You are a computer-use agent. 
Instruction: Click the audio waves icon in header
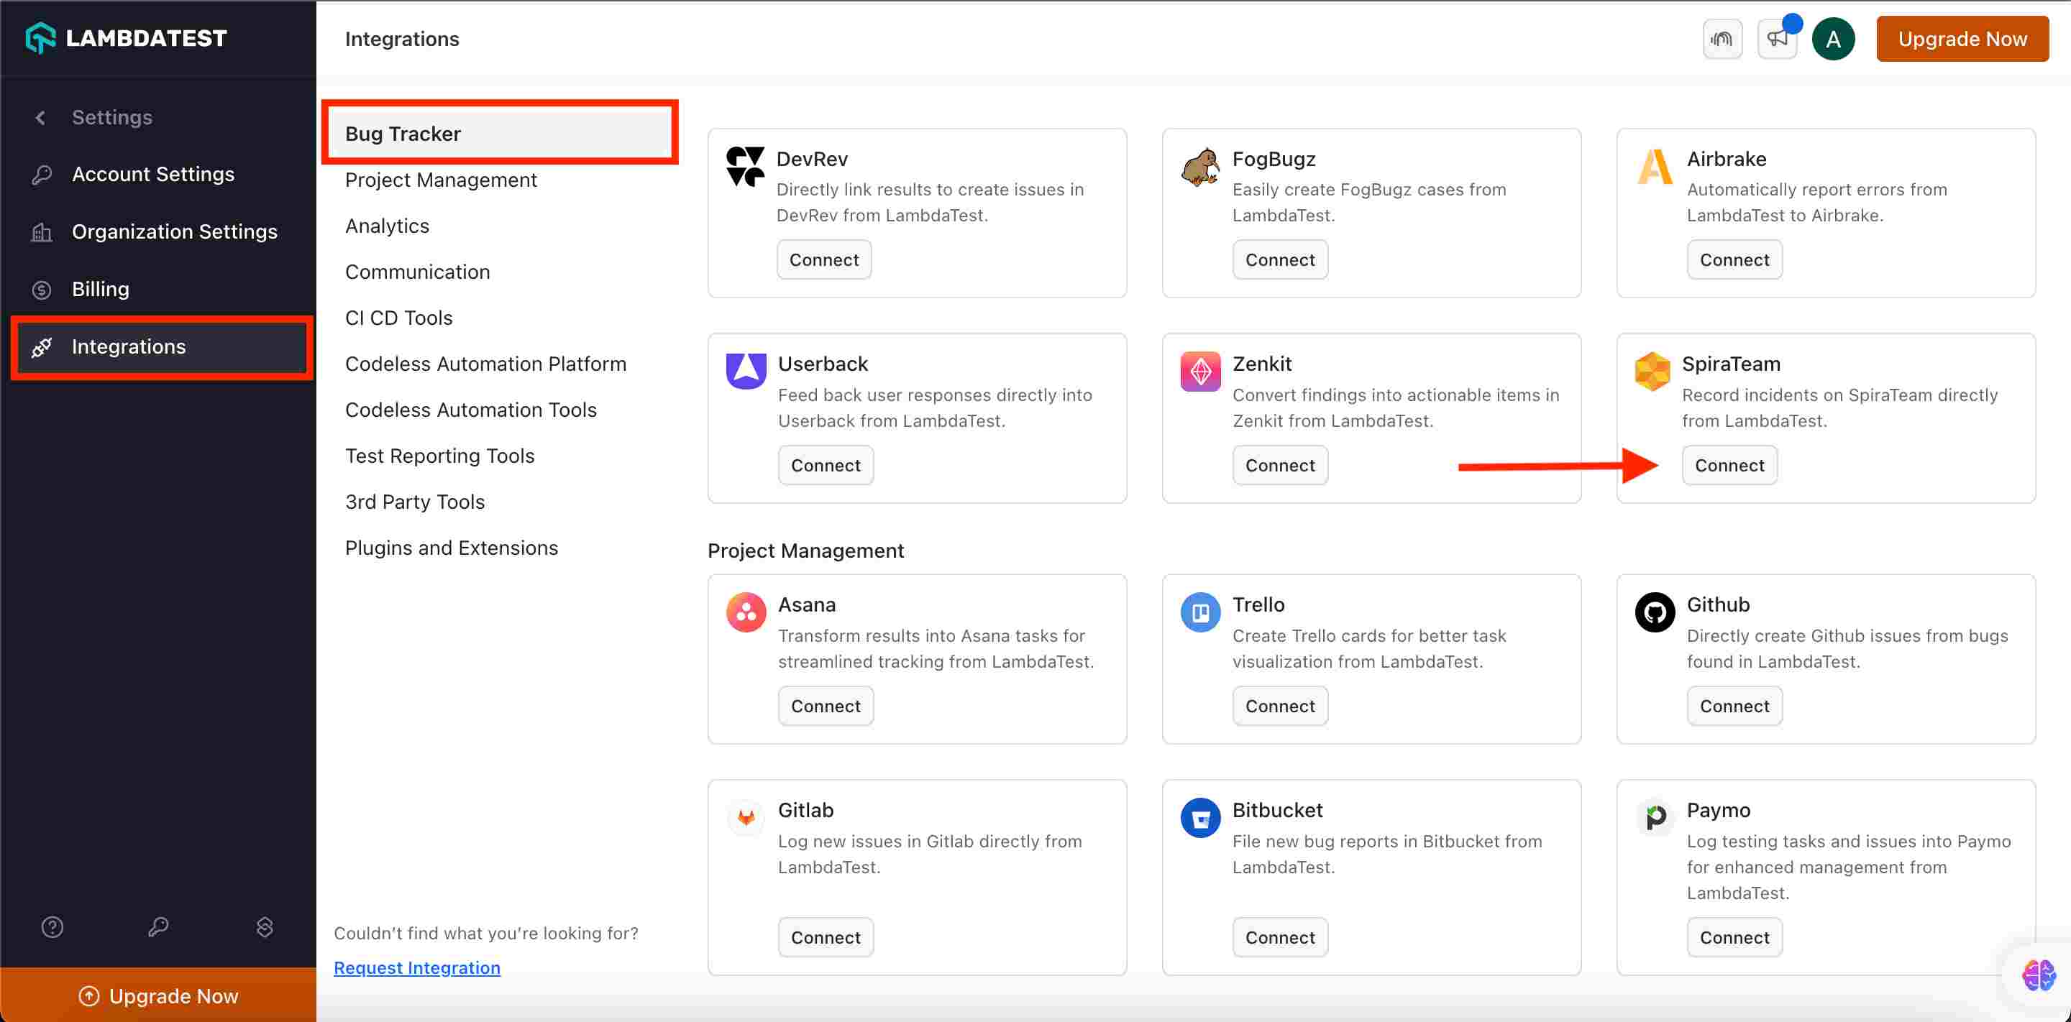[x=1722, y=39]
